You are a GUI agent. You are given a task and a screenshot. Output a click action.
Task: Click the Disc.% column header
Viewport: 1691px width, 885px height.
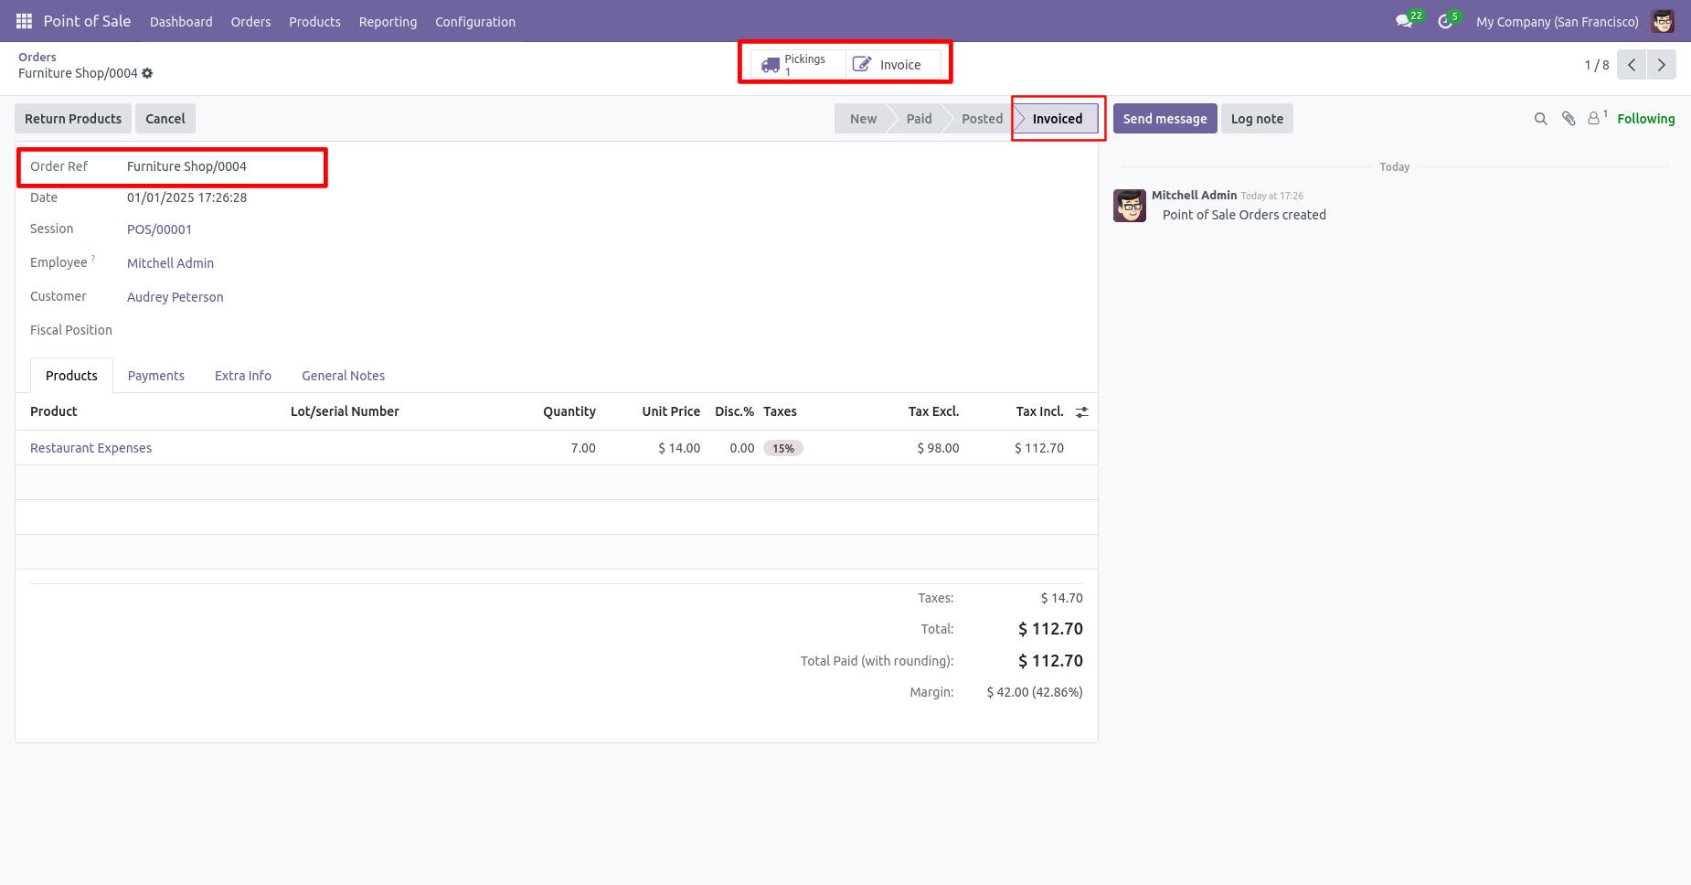pos(734,411)
